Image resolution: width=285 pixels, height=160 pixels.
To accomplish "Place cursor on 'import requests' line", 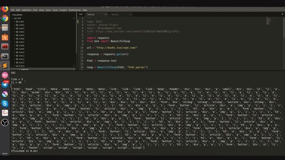I will (98, 38).
